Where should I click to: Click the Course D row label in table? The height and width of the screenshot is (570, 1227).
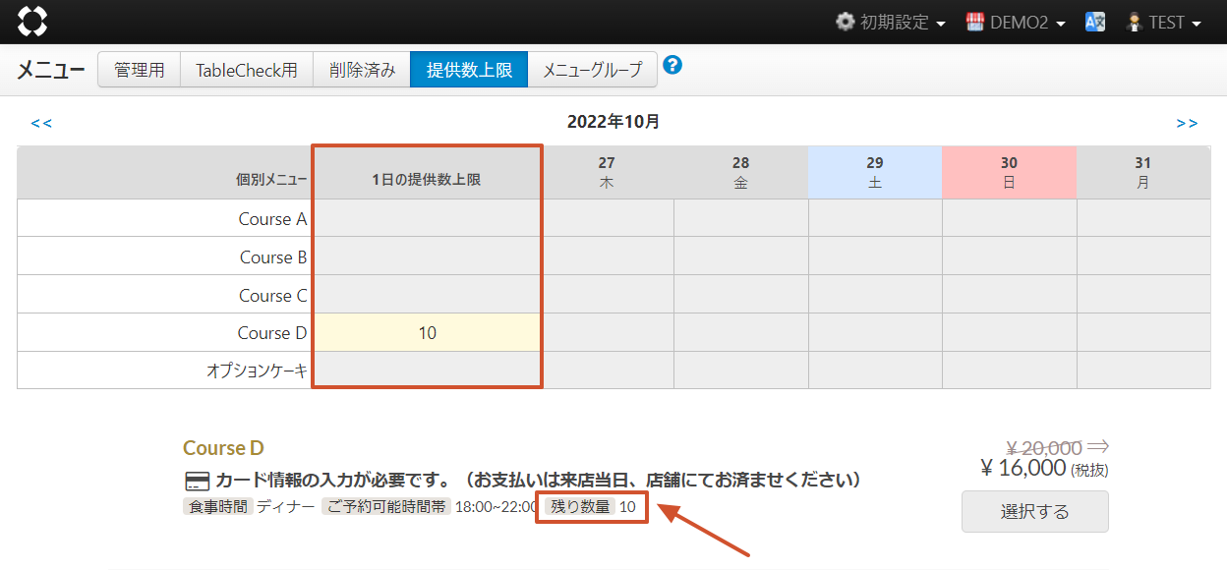(x=272, y=333)
